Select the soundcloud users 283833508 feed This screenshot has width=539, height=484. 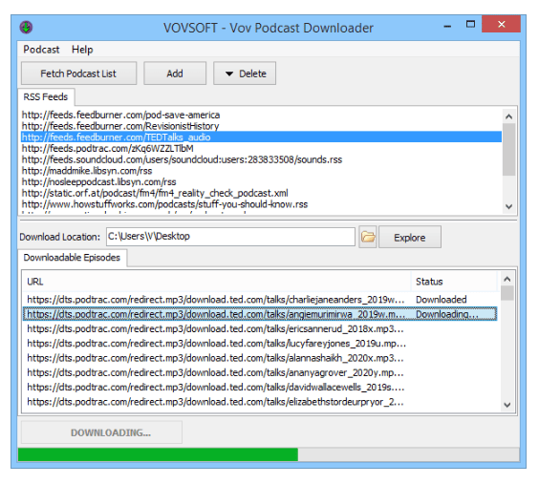[261, 159]
